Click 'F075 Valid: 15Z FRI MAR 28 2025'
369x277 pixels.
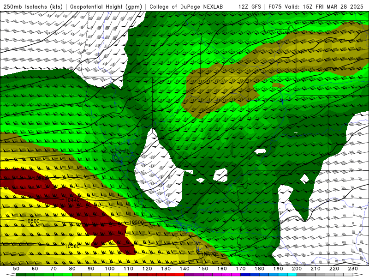(x=316, y=6)
